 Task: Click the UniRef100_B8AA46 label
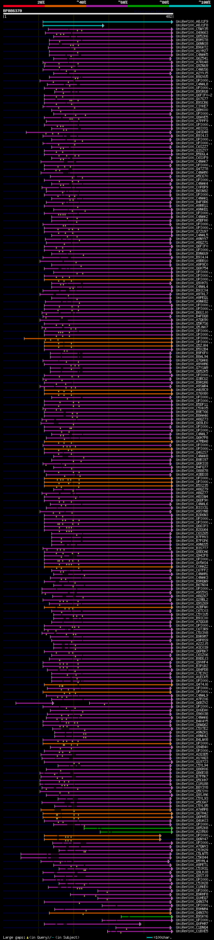point(192,415)
